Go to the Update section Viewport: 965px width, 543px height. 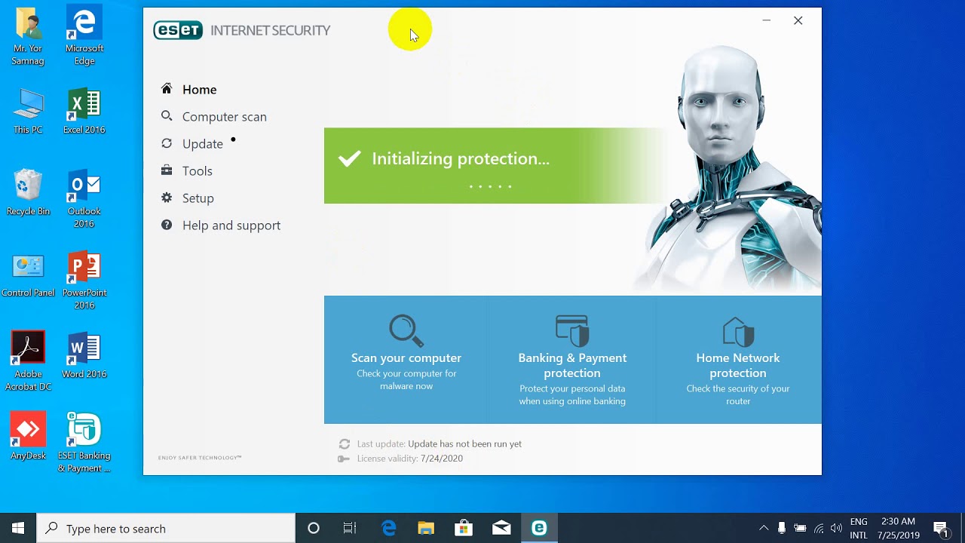202,143
